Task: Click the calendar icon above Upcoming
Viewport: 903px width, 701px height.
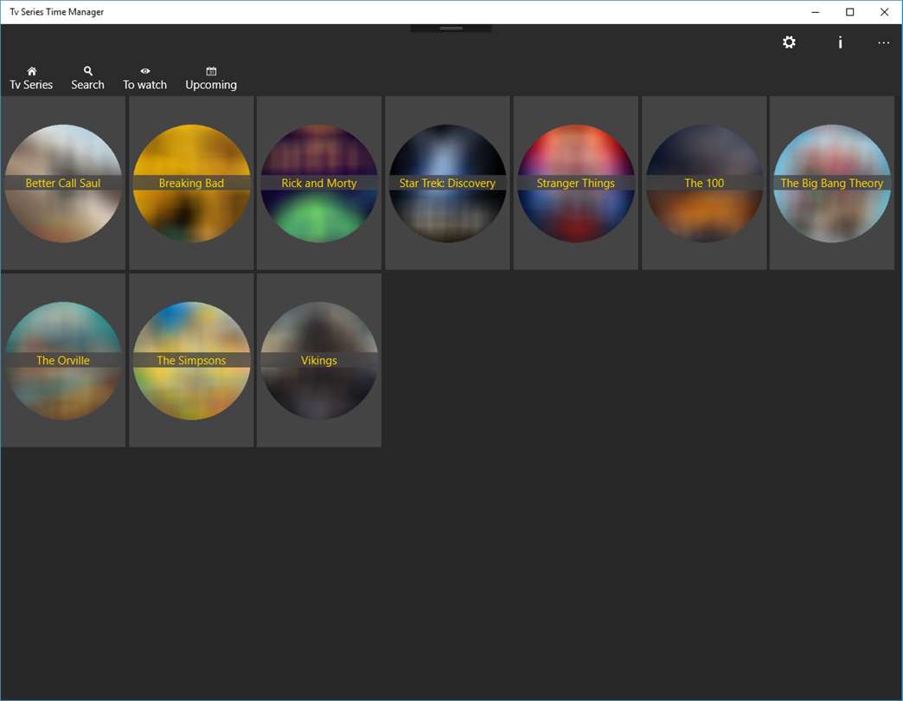Action: tap(211, 71)
